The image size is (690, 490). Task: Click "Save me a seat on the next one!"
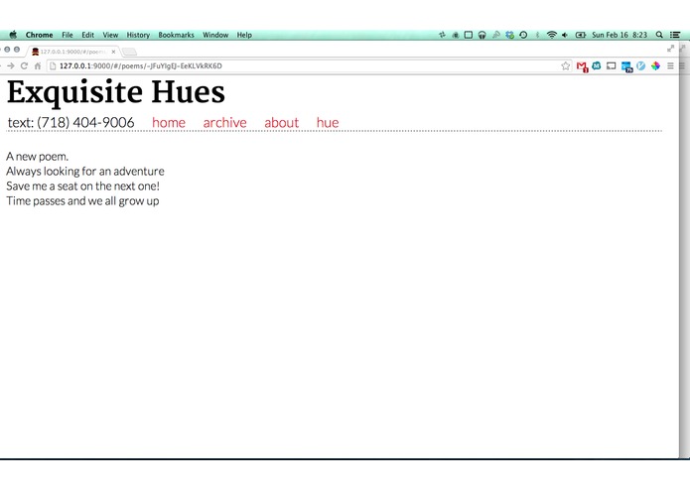tap(82, 186)
